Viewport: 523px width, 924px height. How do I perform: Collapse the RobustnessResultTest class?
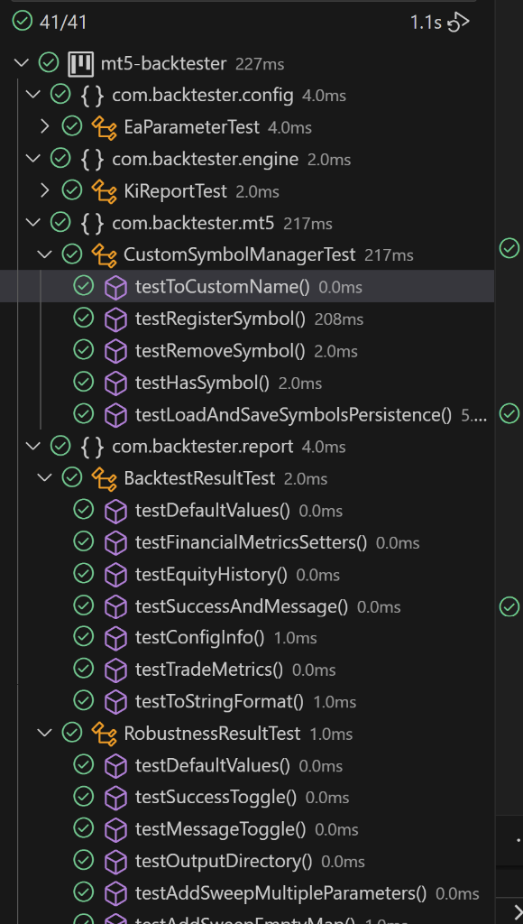[x=45, y=733]
